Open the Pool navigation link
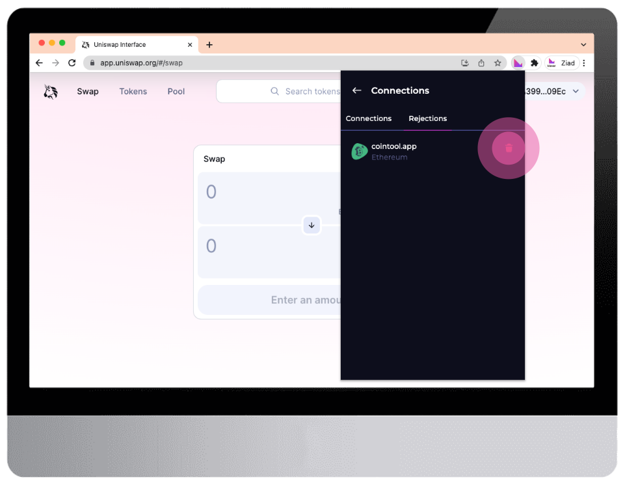The image size is (625, 486). (x=176, y=91)
